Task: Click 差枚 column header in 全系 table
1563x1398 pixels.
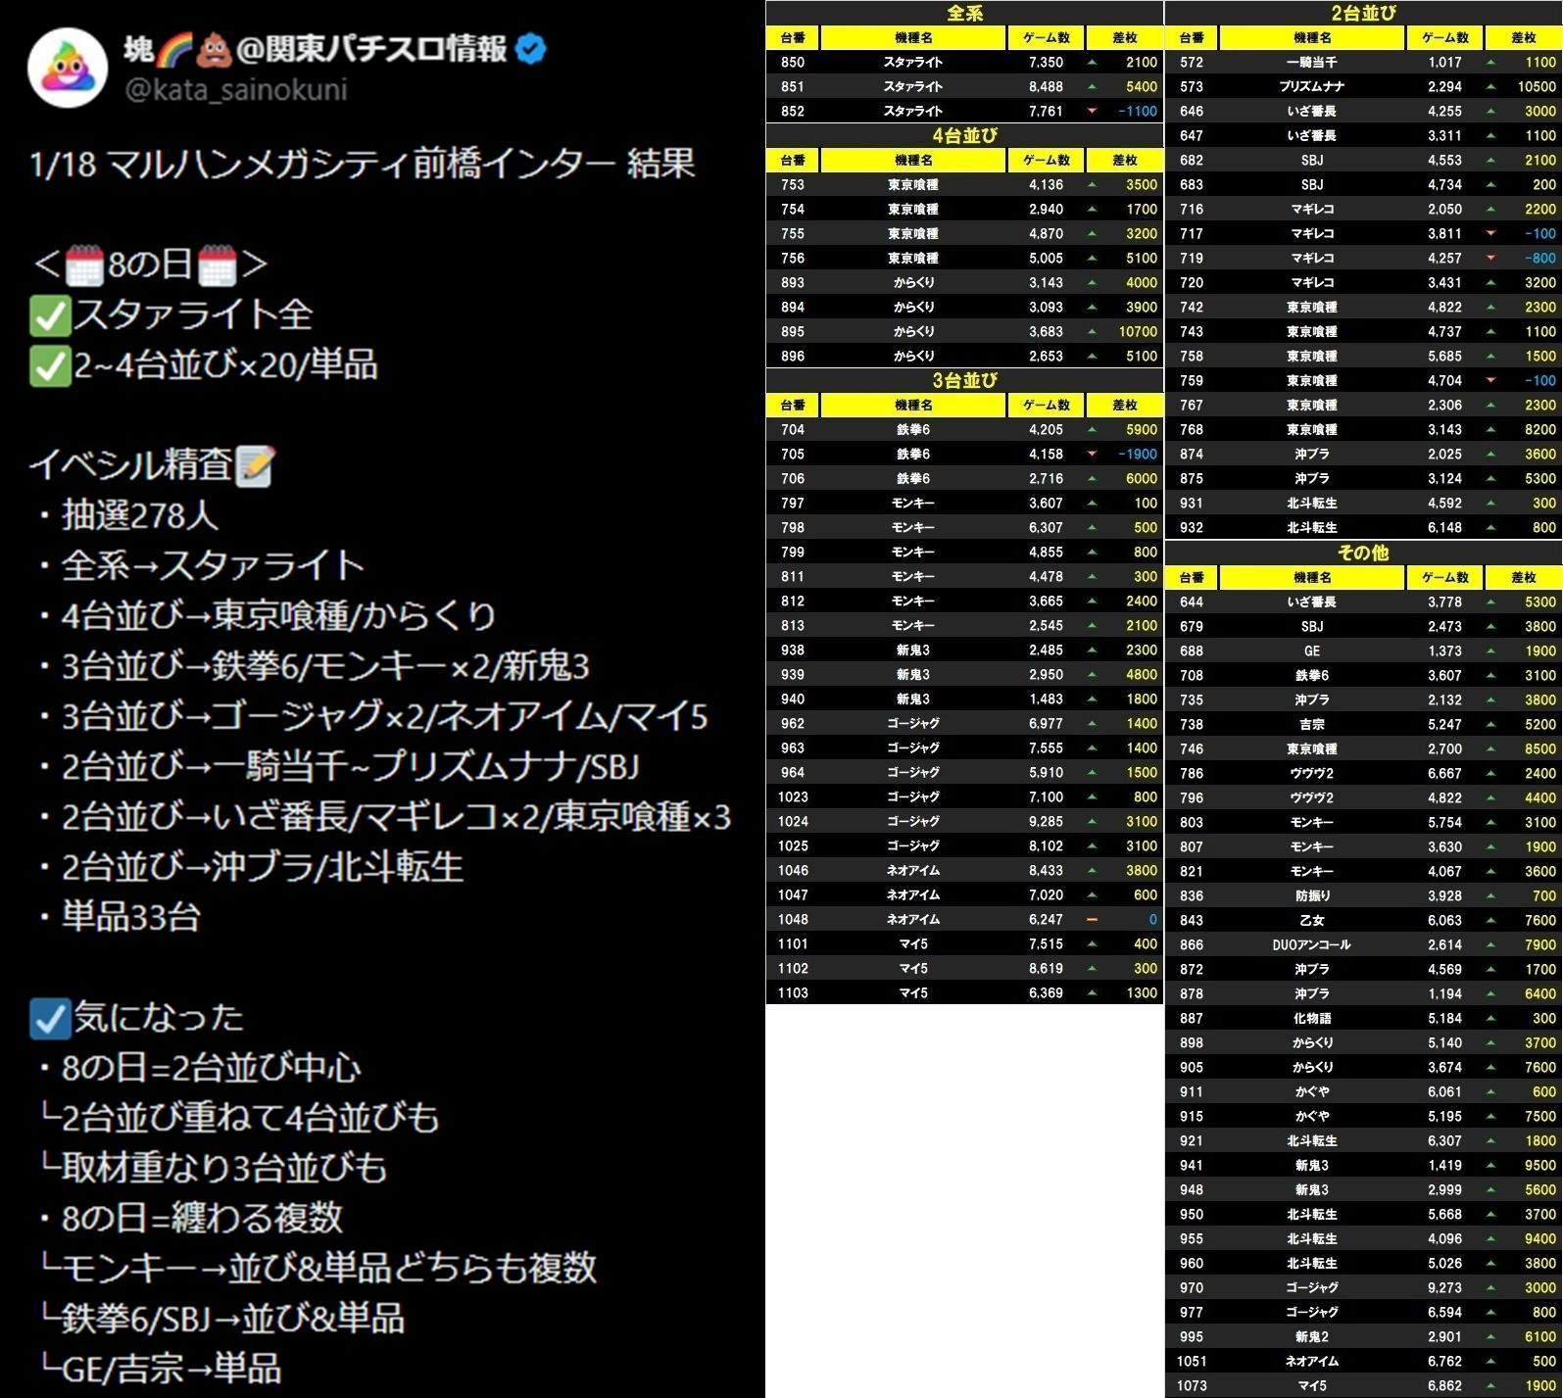Action: [x=1124, y=37]
